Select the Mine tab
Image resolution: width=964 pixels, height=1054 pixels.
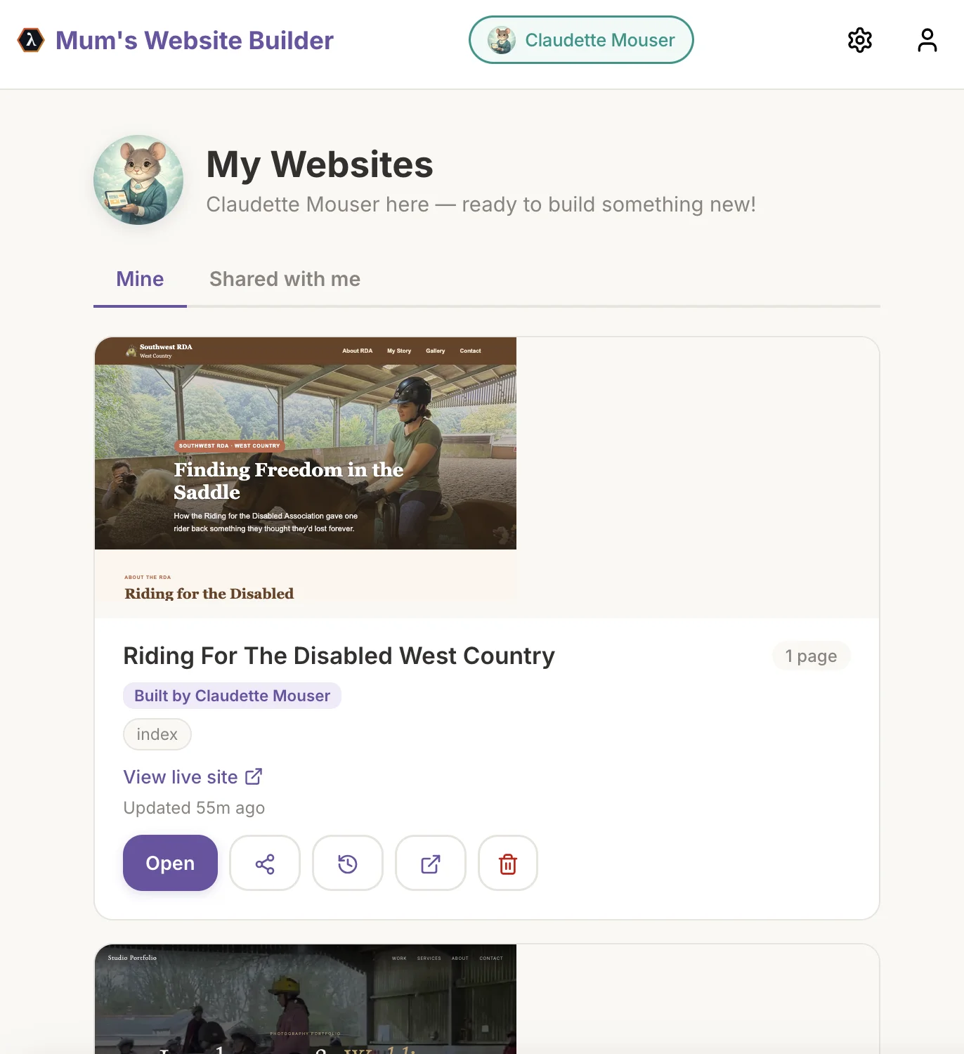139,279
